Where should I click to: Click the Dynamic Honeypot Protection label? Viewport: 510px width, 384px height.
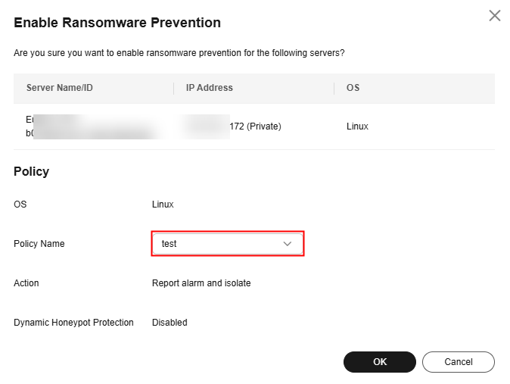tap(73, 323)
